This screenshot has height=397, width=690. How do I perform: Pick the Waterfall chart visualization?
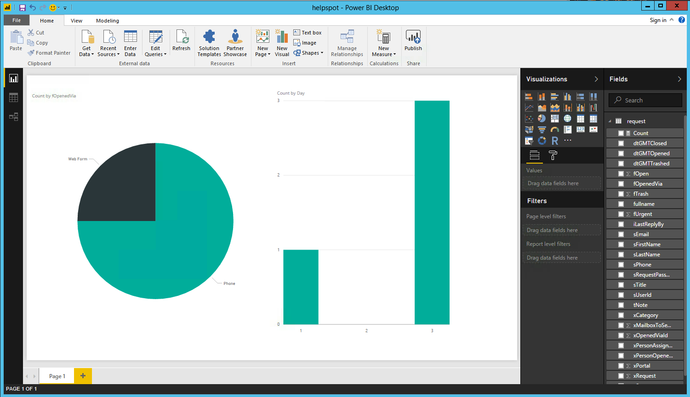[593, 108]
